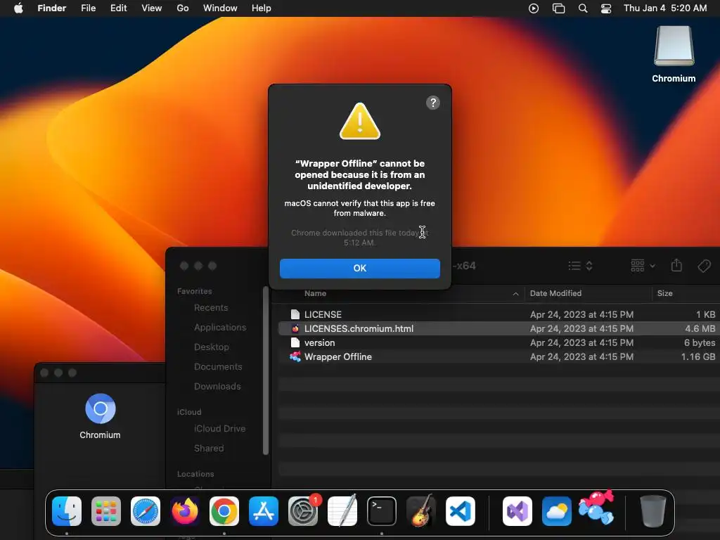
Task: Open the Help menu
Action: tap(262, 8)
